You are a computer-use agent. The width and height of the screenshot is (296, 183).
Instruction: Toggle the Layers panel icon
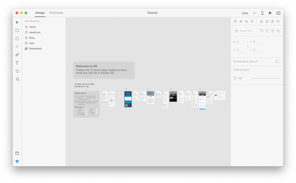click(17, 161)
